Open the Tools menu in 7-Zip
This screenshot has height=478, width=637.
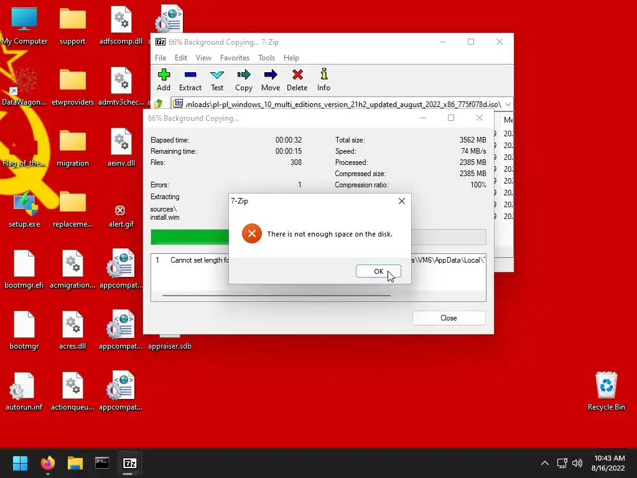pos(266,58)
